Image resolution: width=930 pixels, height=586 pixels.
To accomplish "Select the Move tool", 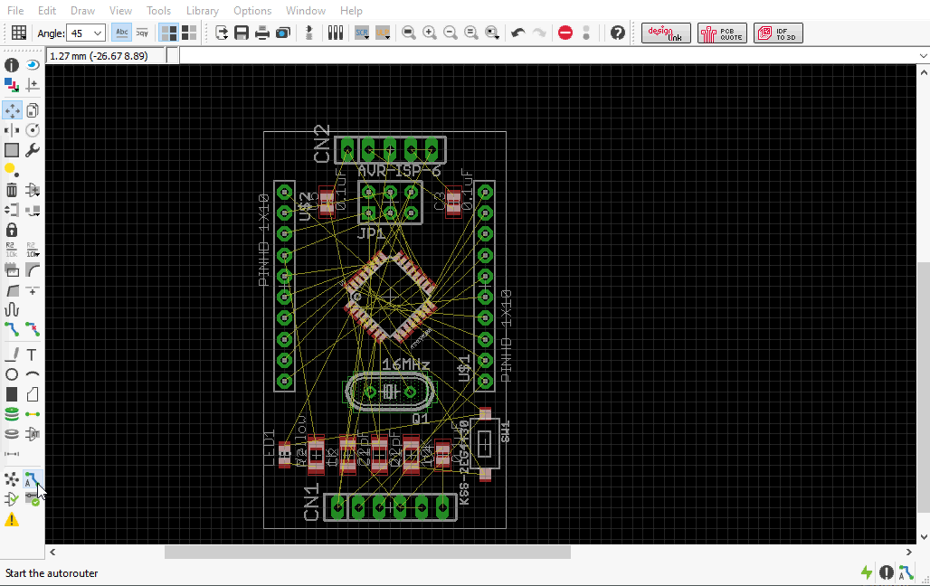I will 12,109.
